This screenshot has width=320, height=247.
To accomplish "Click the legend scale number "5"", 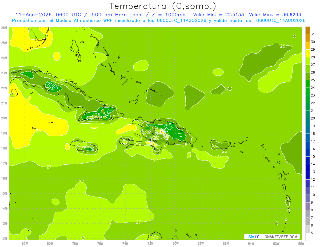I will (312, 233).
